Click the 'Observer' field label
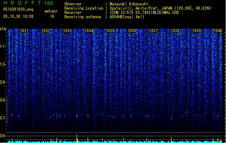Screen dimensions: 226x143 (x=73, y=4)
